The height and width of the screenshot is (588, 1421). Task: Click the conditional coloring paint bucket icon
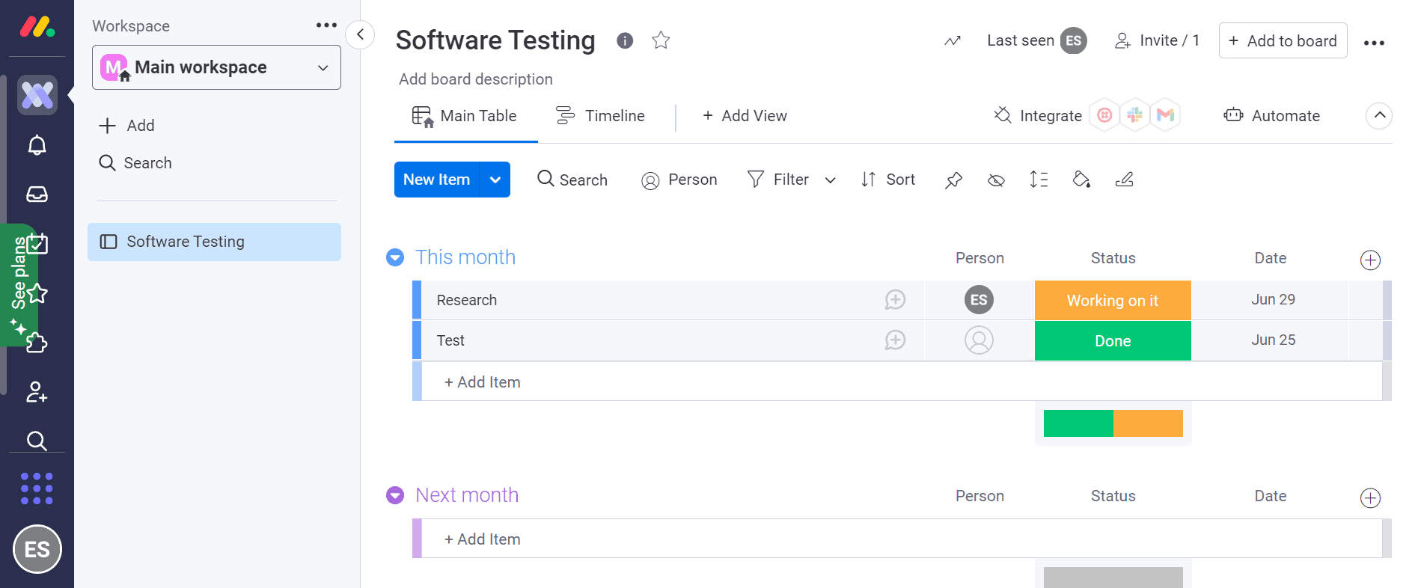point(1081,180)
